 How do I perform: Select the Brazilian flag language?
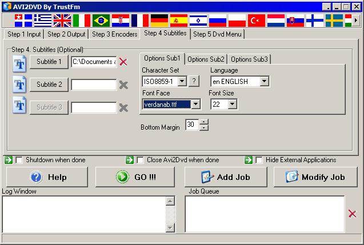click(x=101, y=21)
